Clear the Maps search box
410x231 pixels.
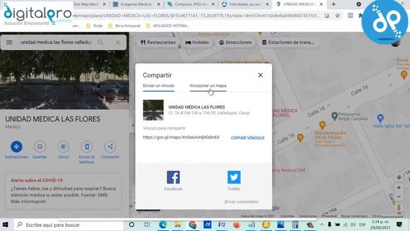(118, 42)
